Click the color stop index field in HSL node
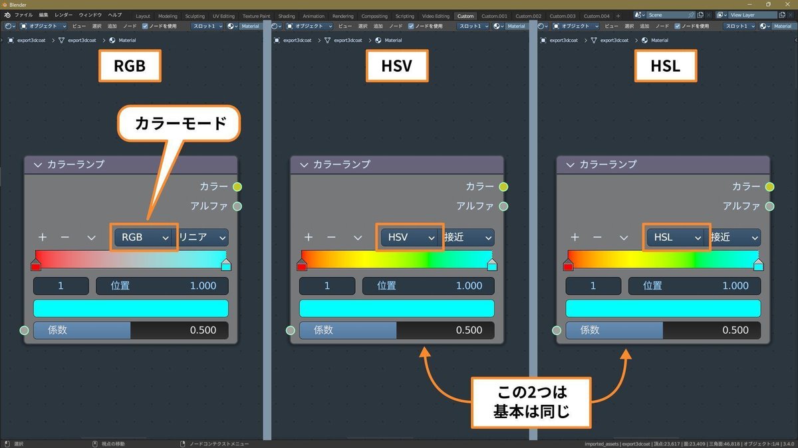The height and width of the screenshot is (448, 798). [593, 286]
